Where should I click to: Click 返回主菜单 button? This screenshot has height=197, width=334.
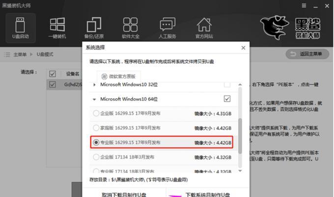[307, 54]
